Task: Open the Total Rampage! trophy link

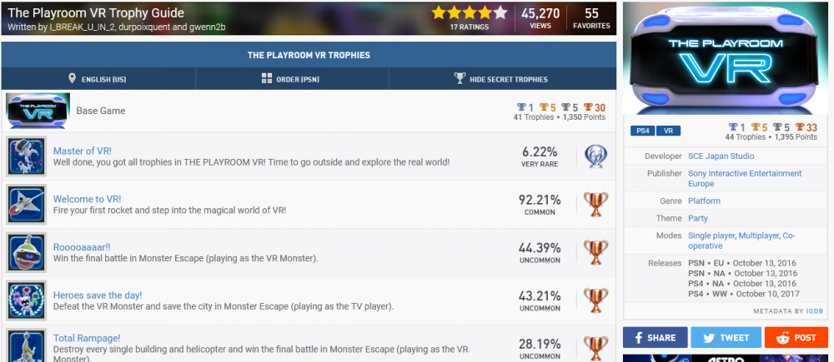Action: point(87,338)
